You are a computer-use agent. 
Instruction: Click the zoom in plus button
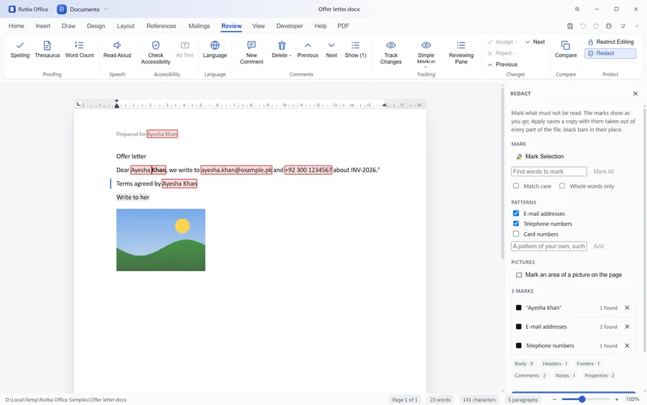(x=617, y=399)
